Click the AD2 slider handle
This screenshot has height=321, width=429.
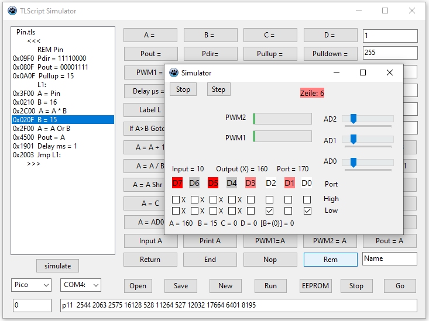pyautogui.click(x=353, y=119)
